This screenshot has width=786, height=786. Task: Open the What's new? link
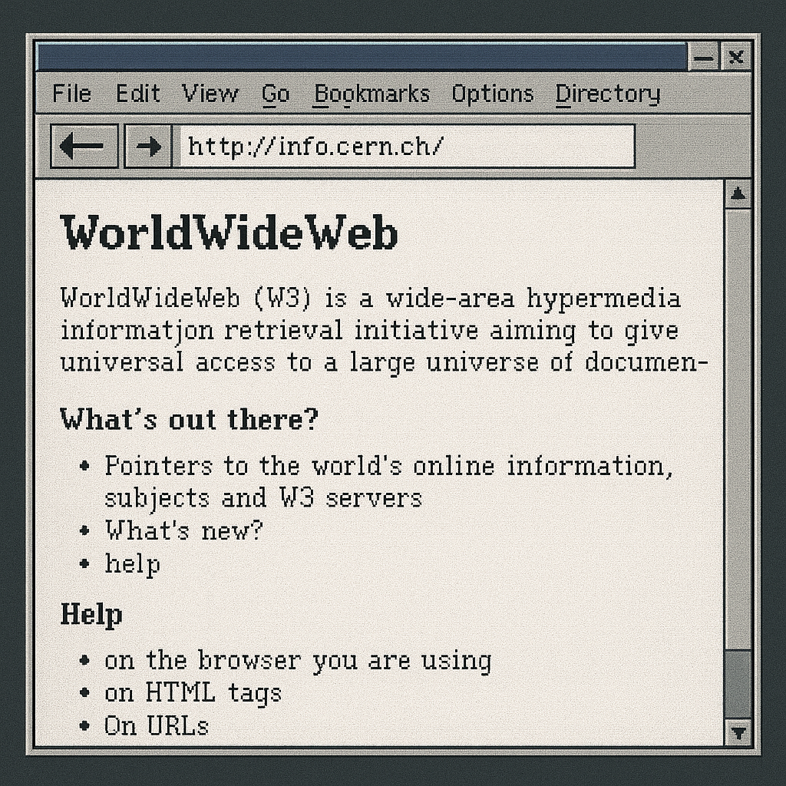coord(184,530)
